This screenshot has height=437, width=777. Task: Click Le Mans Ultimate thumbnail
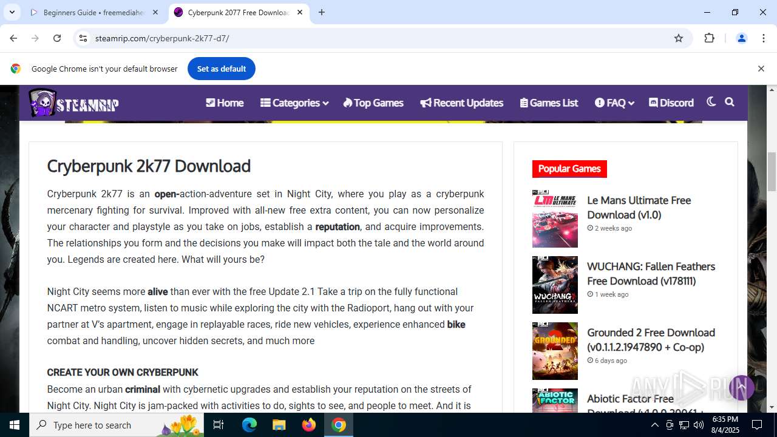[555, 218]
